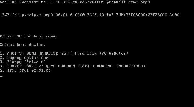The height and width of the screenshot is (107, 194).
Task: Click the number 4. before DVD/CD
Action: pos(2,66)
